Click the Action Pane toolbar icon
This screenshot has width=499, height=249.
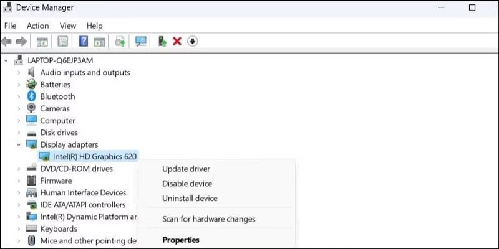pyautogui.click(x=99, y=42)
